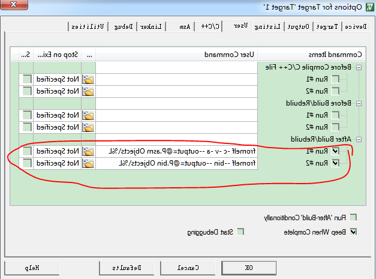The height and width of the screenshot is (279, 376).
Task: Click the Keil app icon in title bar
Action: click(x=370, y=7)
